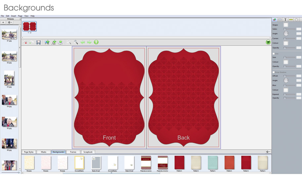Image resolution: width=302 pixels, height=177 pixels.
Task: Select picture thumbnail 03.jpg
Action: coord(9,78)
